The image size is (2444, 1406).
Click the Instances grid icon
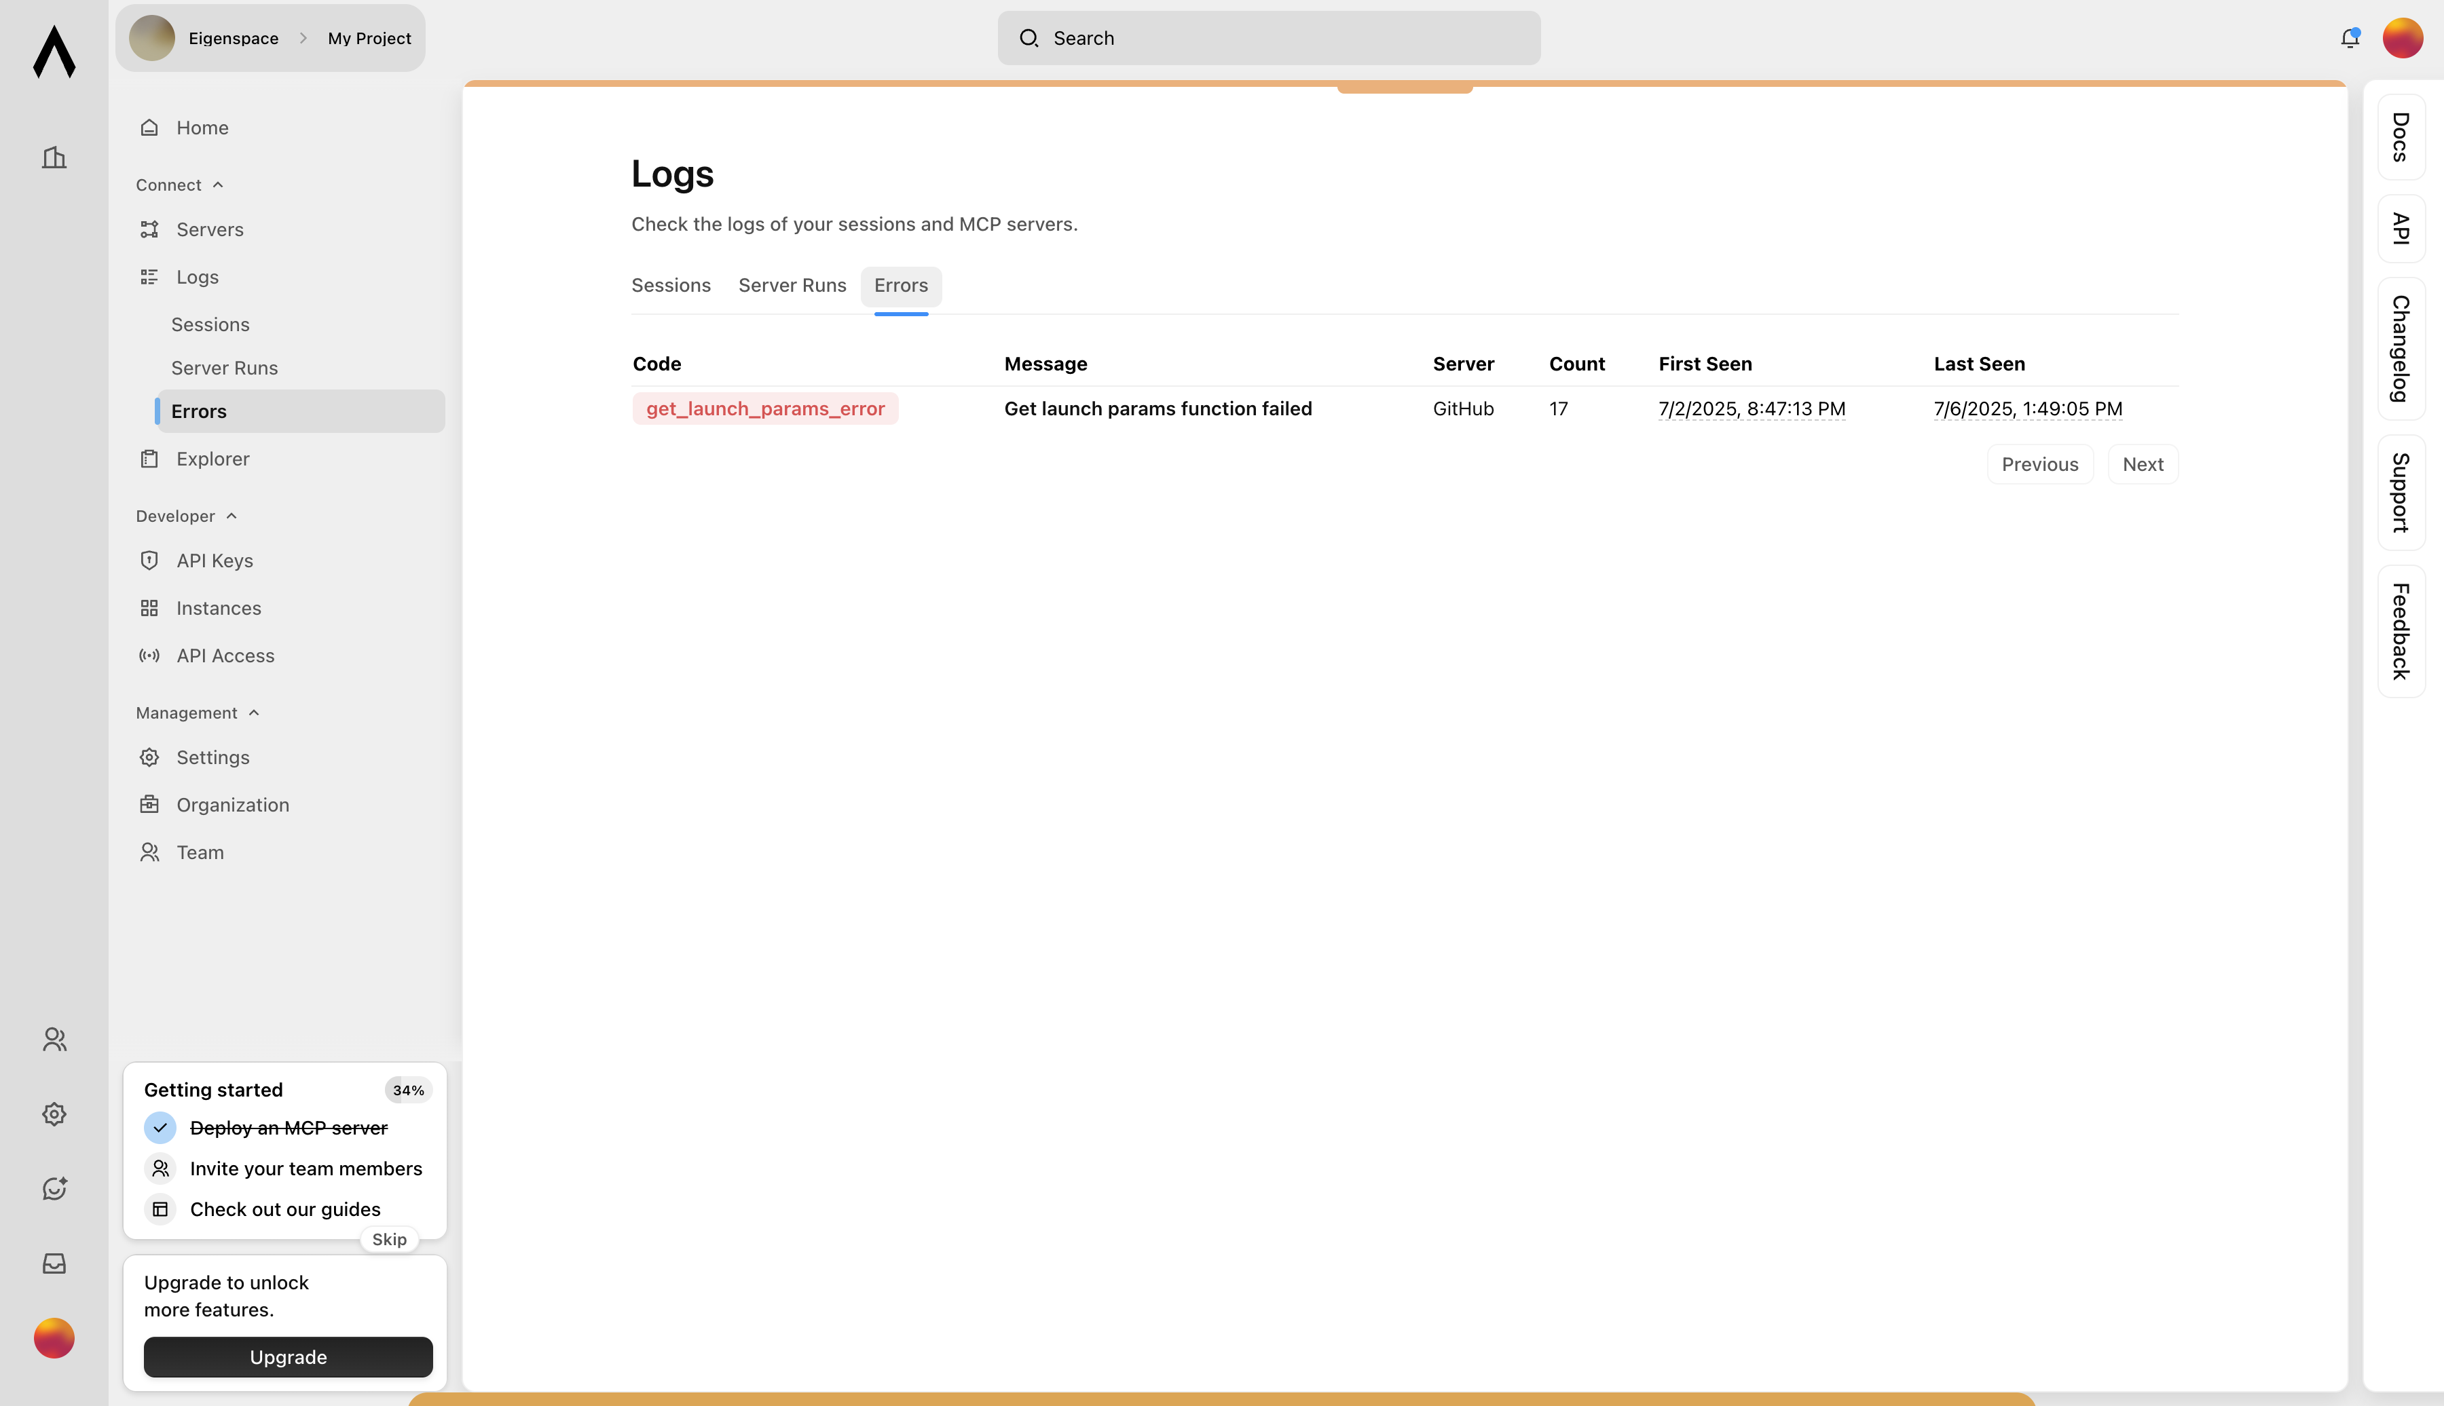point(149,607)
